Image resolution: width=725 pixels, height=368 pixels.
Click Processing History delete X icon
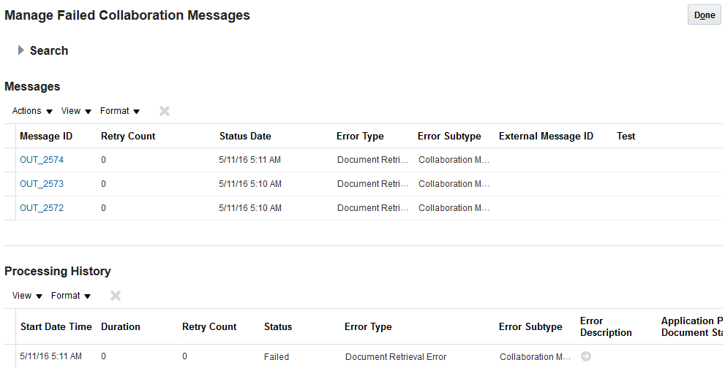pos(116,296)
